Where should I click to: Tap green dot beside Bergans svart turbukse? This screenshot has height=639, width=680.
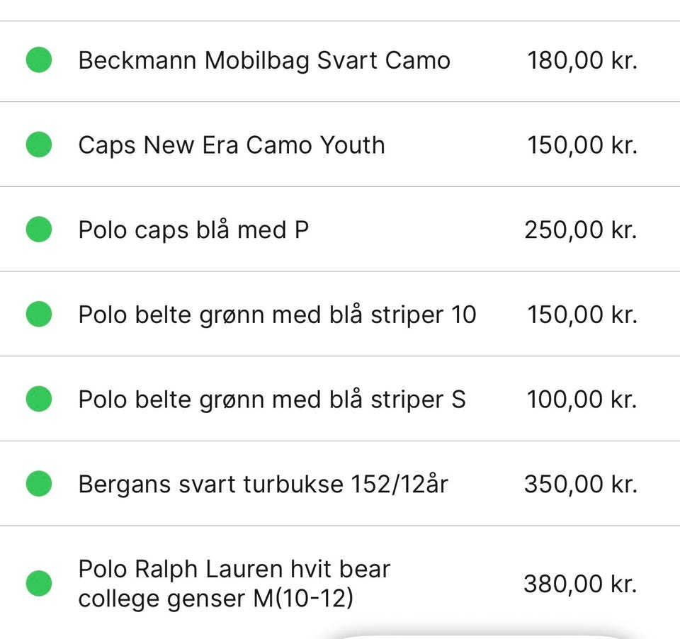tap(39, 483)
